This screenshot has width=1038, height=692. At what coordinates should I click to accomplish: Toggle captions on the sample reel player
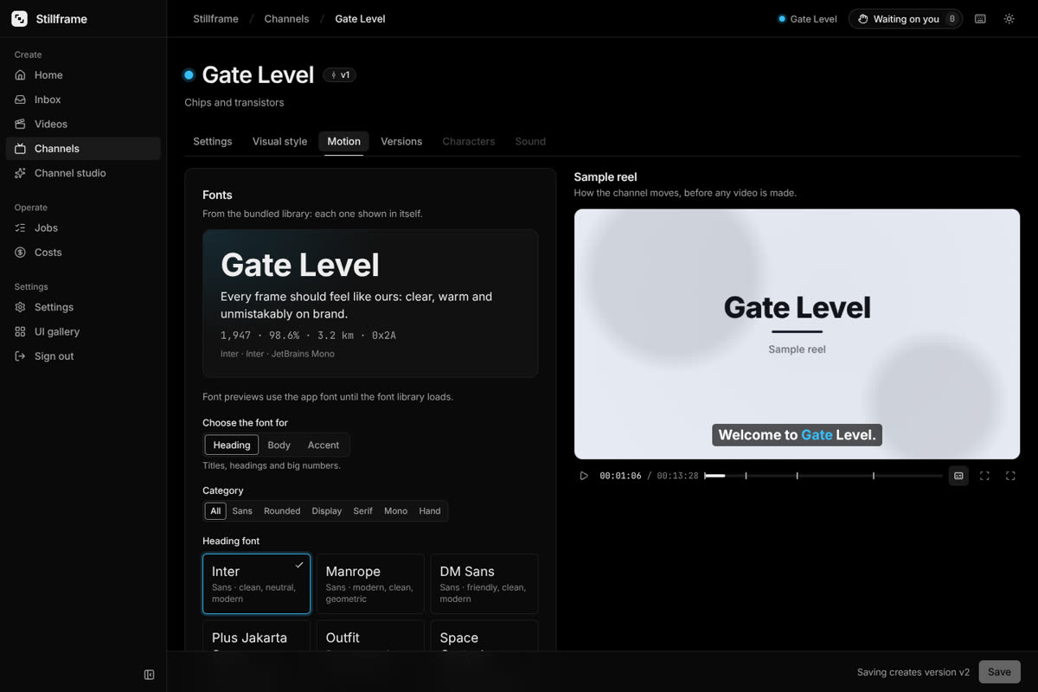[958, 476]
